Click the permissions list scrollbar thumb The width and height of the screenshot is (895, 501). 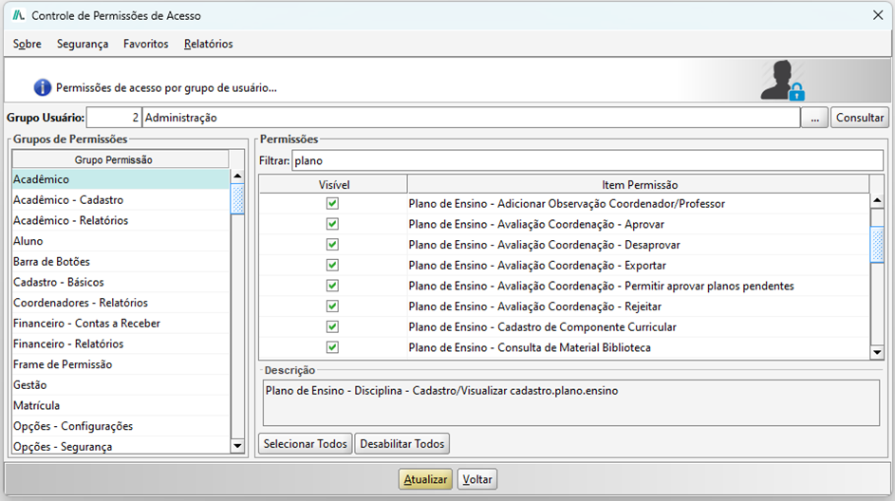point(877,244)
